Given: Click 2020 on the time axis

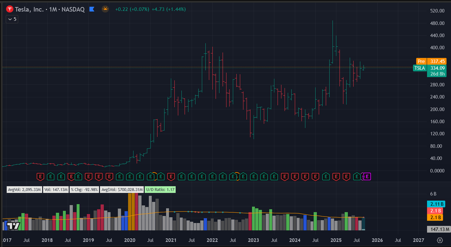Looking at the screenshot, I should click(130, 240).
